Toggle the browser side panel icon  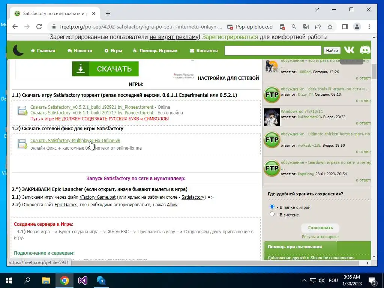pyautogui.click(x=345, y=27)
